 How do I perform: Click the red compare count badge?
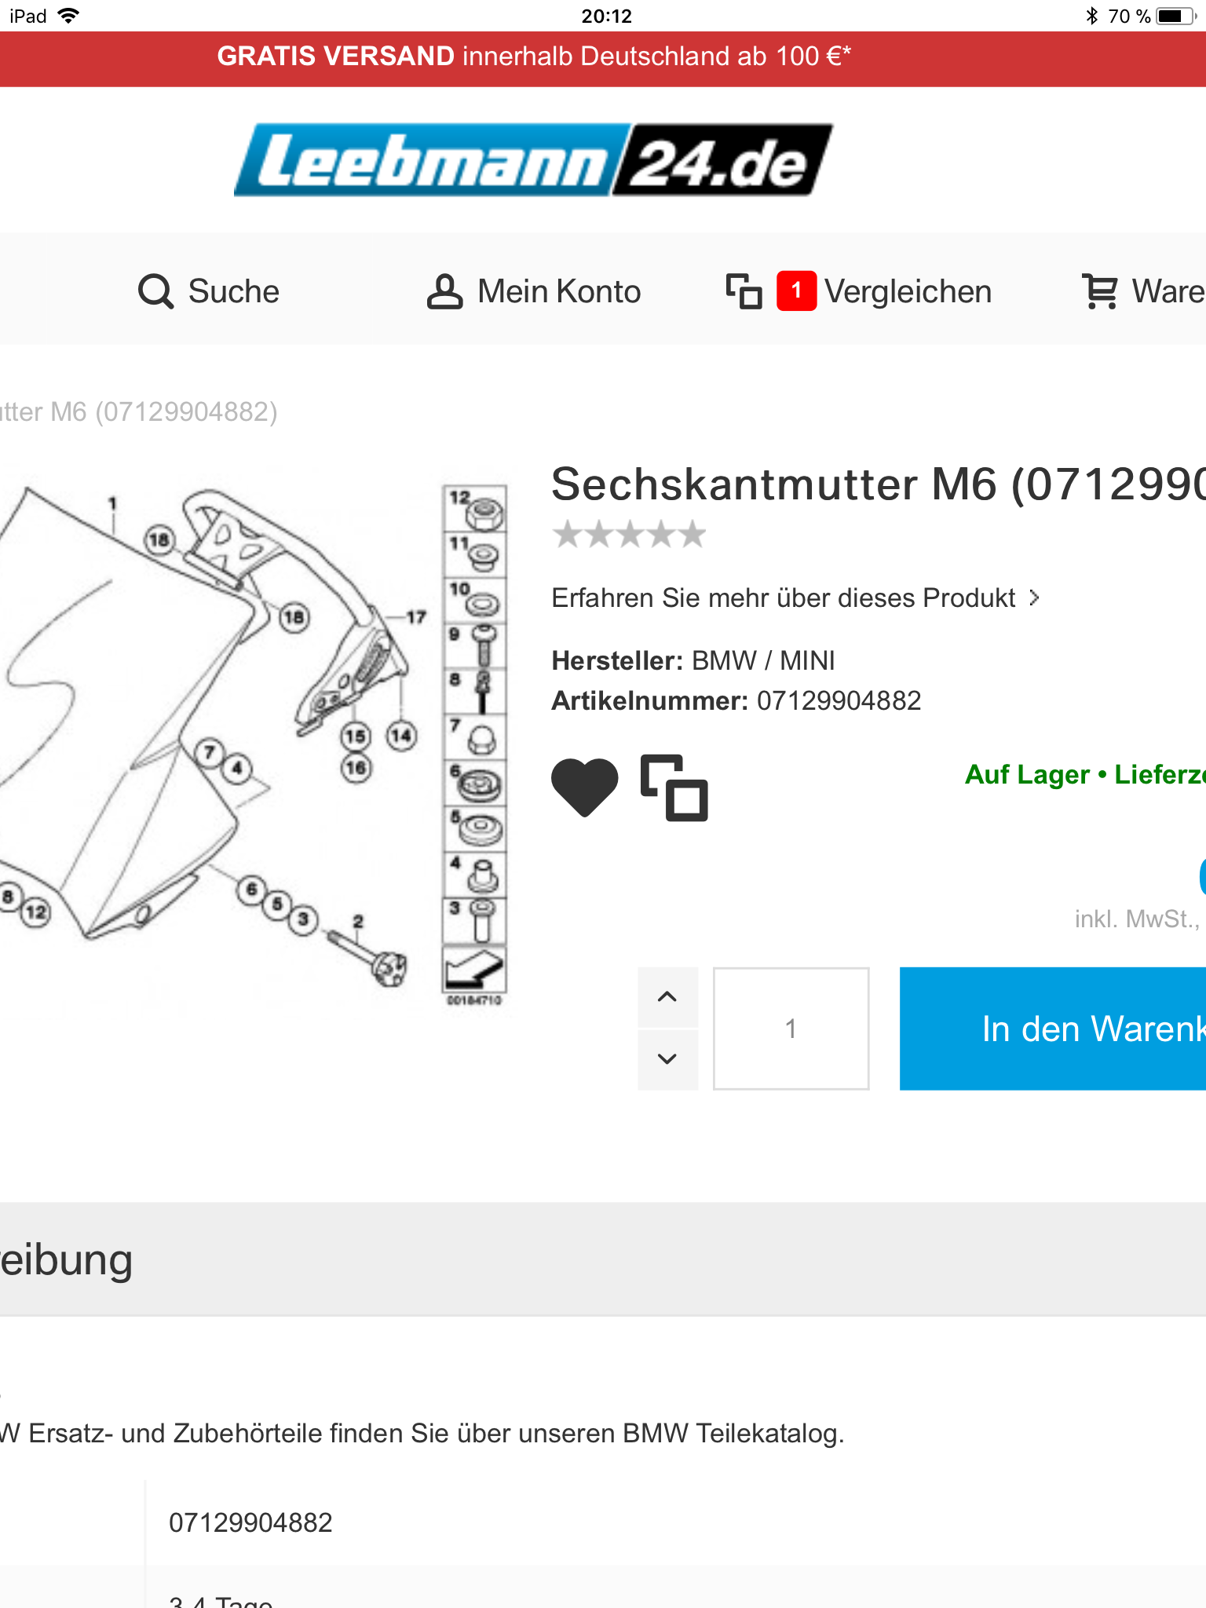tap(796, 291)
